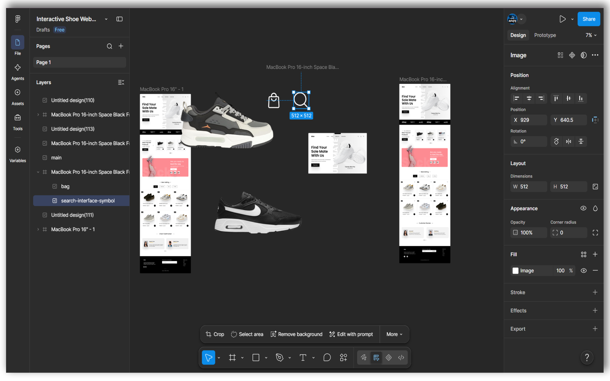The width and height of the screenshot is (610, 381).
Task: Search pages with the magnifier icon
Action: (109, 46)
